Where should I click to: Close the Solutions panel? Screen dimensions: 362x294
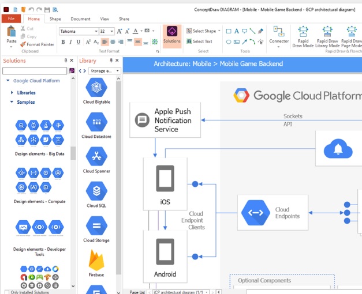click(x=72, y=61)
